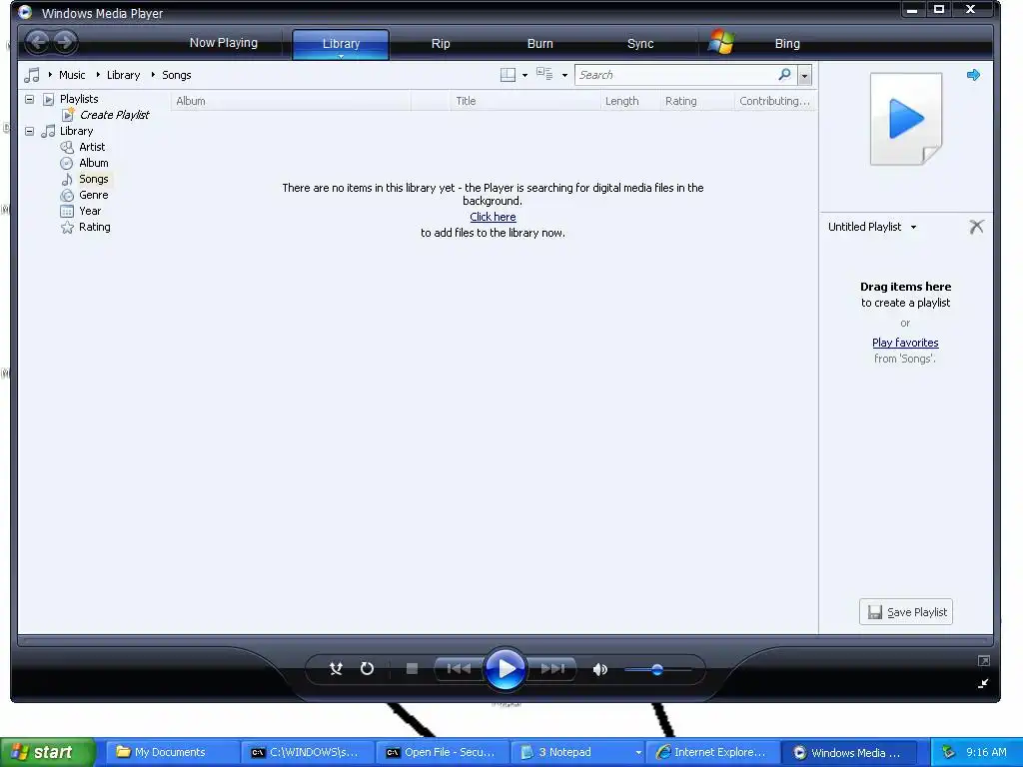Screen dimensions: 1023x767
Task: Select Year in the library tree
Action: (90, 211)
